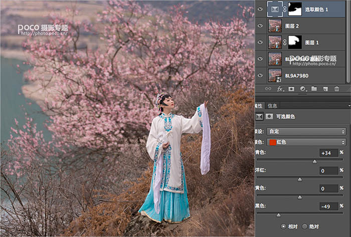Select the 绝对 (Absolute) radio button
This screenshot has width=351, height=237.
pos(304,226)
